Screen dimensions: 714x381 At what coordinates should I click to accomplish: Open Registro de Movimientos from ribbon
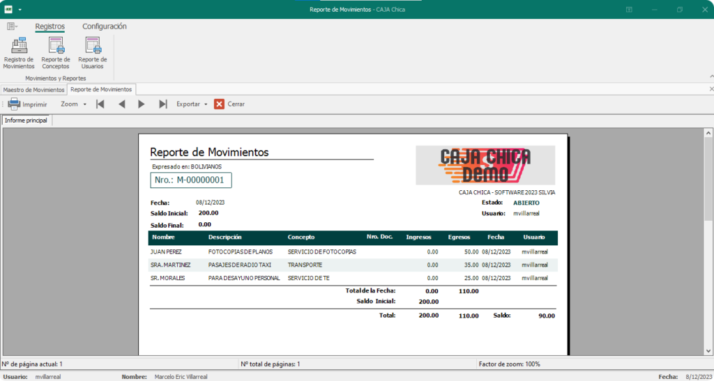(19, 53)
